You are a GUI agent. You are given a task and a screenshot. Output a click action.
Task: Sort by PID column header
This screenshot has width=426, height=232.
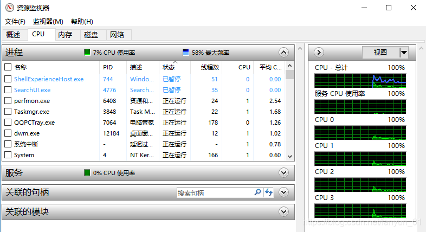click(x=108, y=67)
